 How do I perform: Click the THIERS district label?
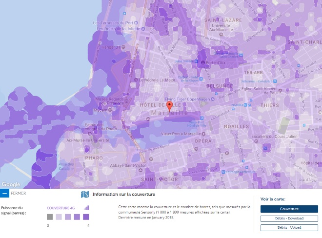tap(270, 105)
